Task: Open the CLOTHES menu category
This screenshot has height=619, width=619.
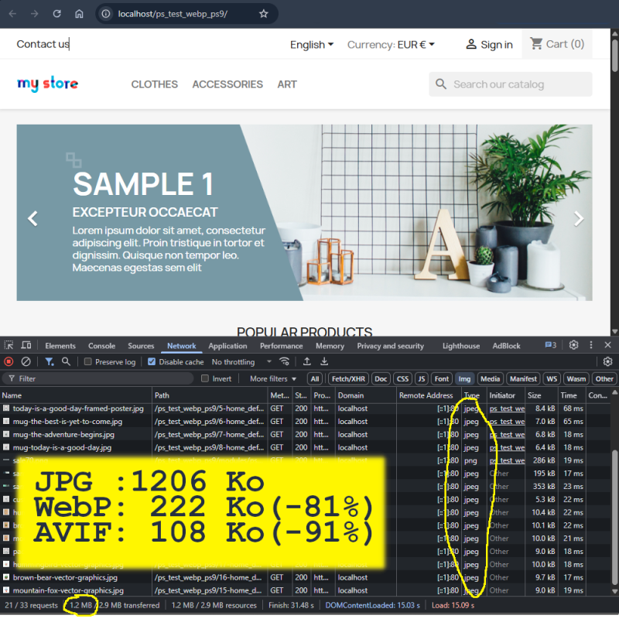Action: coord(154,84)
